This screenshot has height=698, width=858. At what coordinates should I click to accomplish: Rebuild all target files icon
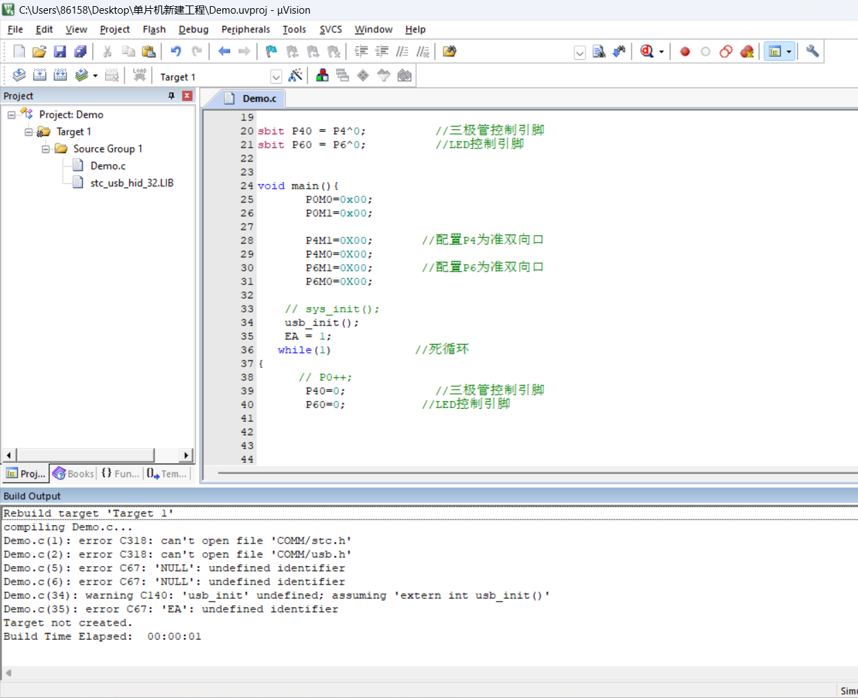(60, 75)
